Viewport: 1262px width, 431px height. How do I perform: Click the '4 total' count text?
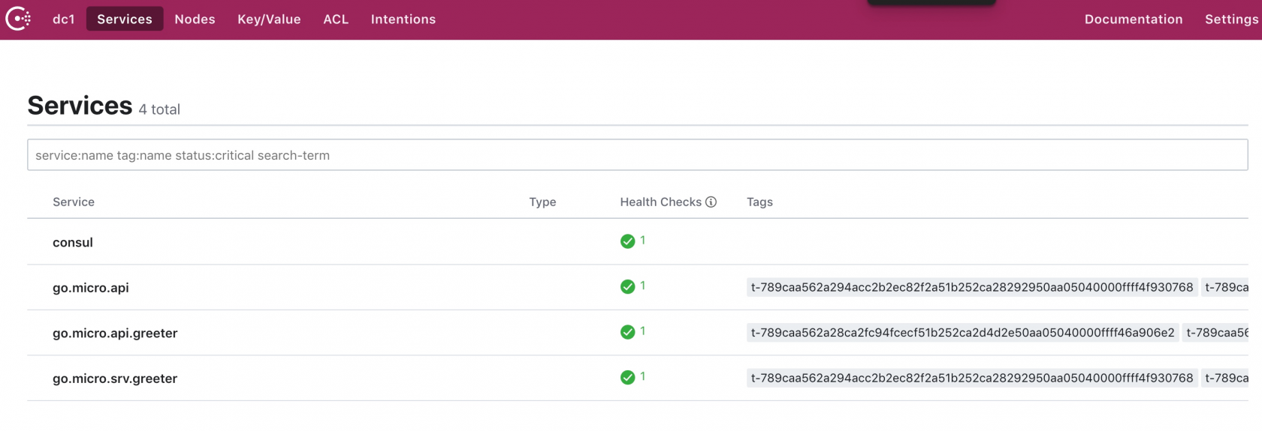(159, 109)
